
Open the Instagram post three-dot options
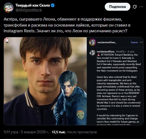click(x=141, y=42)
